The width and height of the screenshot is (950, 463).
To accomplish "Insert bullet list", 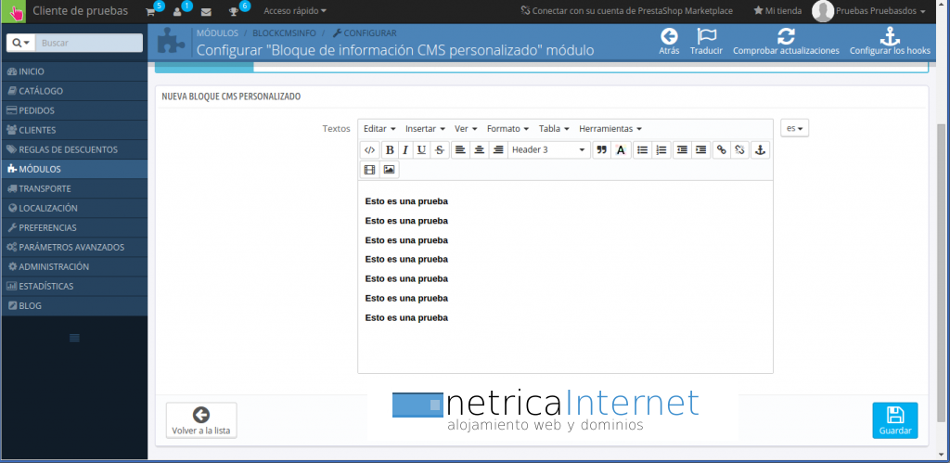I will [643, 150].
